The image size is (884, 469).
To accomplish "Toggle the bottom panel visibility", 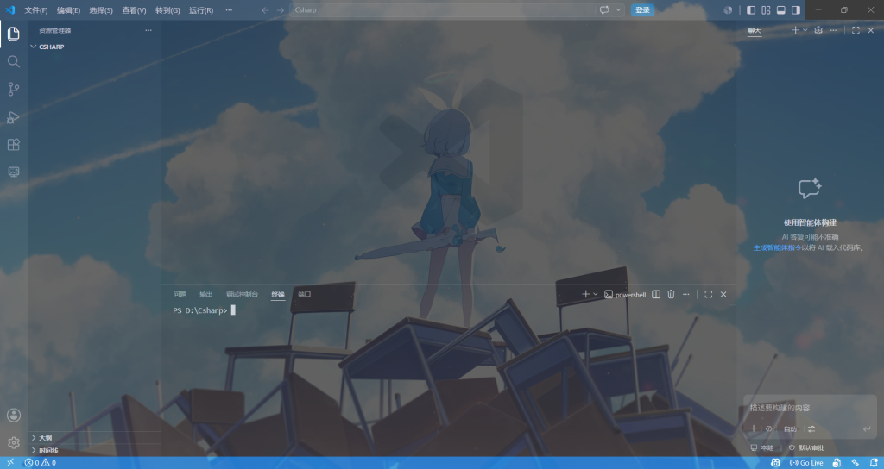I will 780,10.
